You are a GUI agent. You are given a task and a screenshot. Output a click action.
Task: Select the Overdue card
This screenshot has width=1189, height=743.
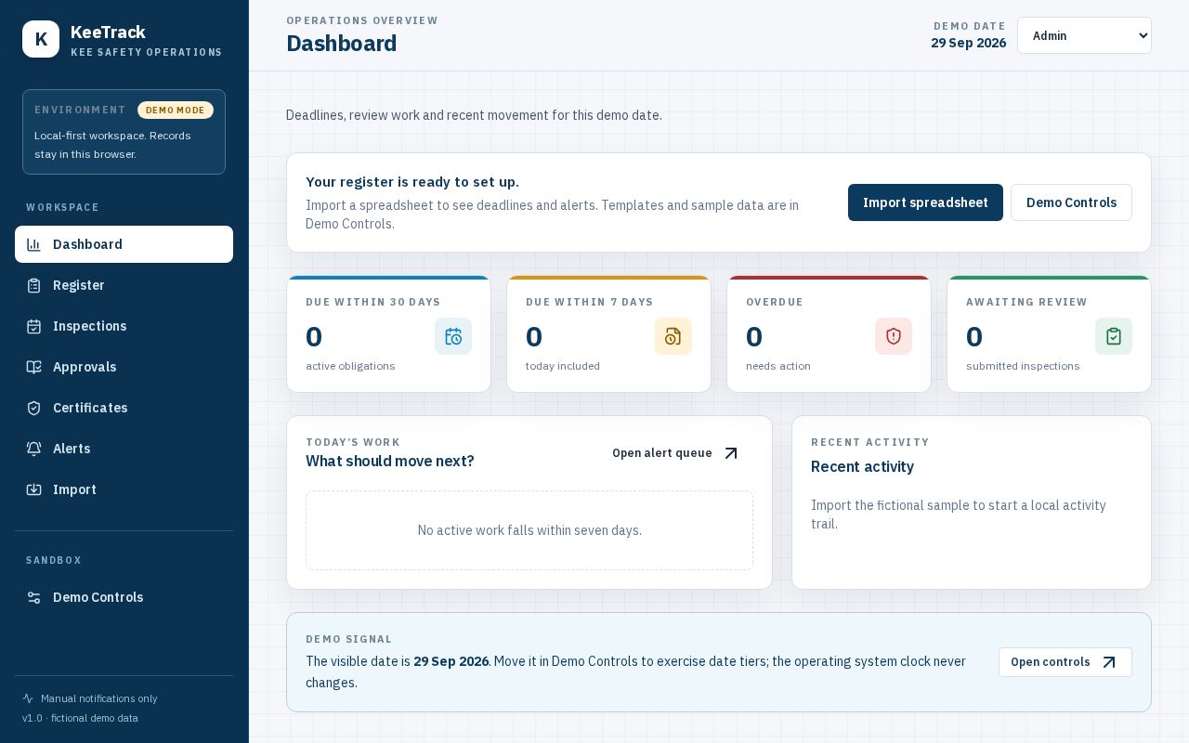pos(829,333)
